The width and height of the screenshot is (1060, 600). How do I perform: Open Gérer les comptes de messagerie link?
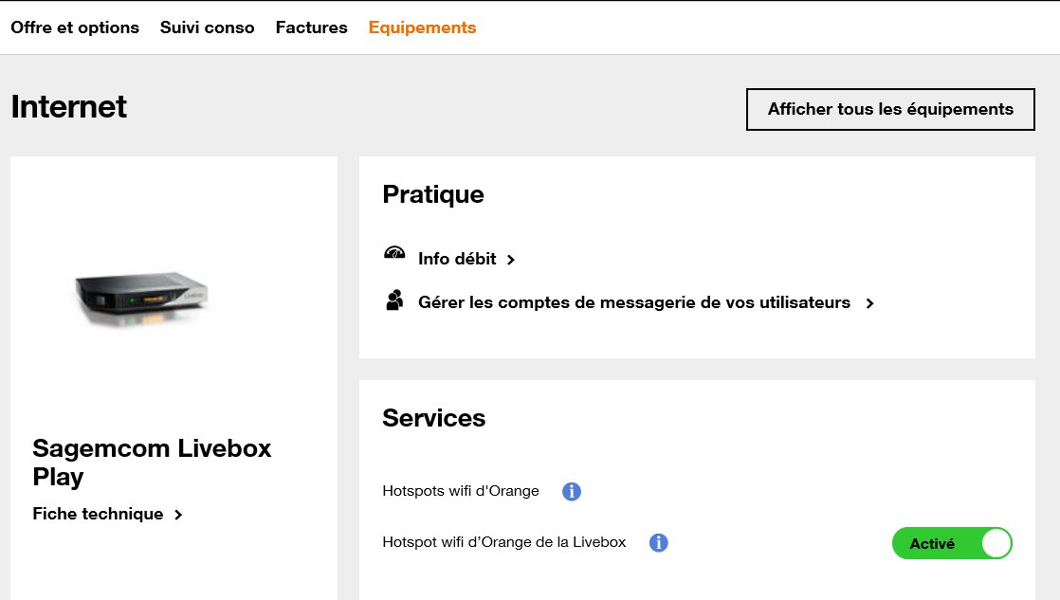[x=634, y=303]
